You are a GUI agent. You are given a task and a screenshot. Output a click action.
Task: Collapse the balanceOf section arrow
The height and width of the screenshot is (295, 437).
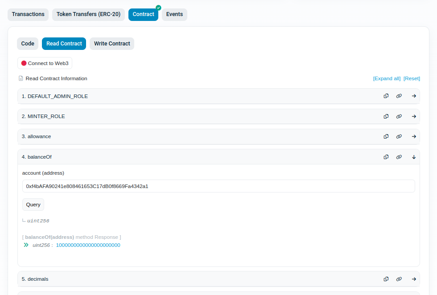(414, 157)
